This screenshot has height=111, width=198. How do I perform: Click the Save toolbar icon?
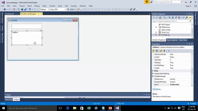(x=22, y=10)
